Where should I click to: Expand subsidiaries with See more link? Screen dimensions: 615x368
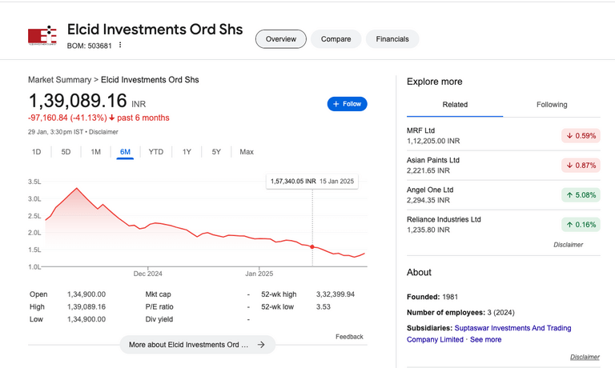485,339
